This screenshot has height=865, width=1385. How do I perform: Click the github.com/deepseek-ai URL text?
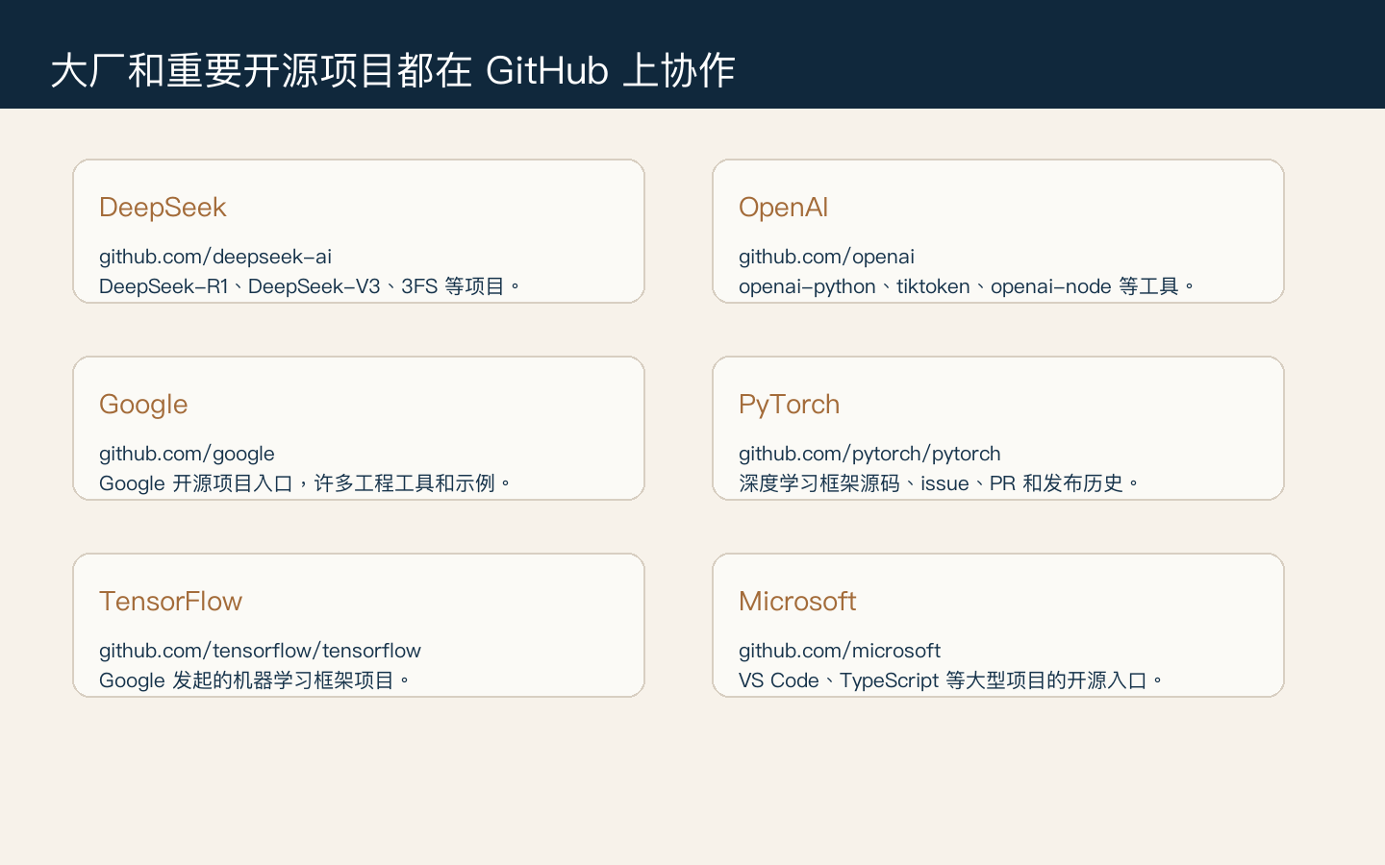tap(215, 257)
